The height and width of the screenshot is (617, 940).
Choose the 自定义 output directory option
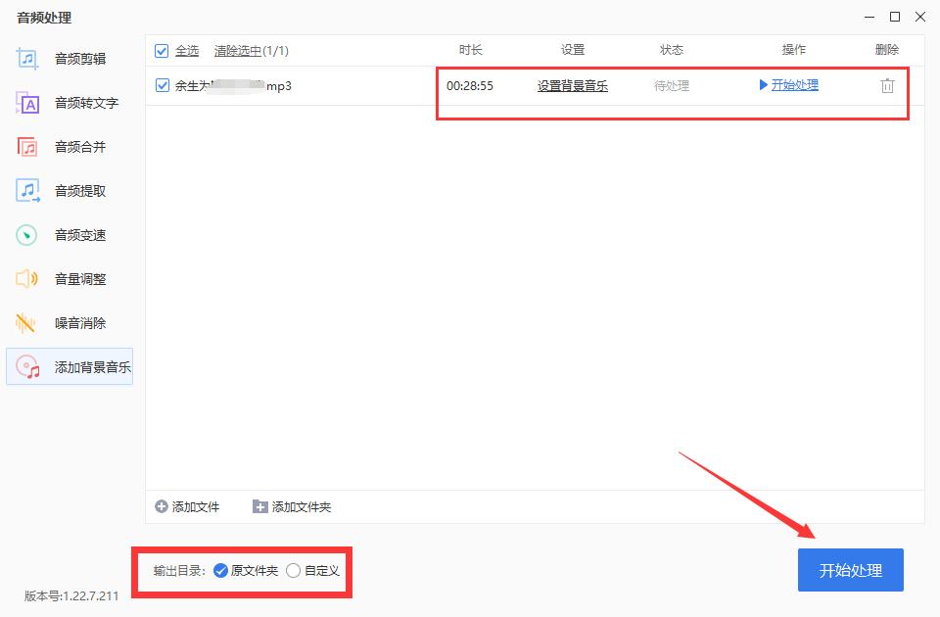294,571
